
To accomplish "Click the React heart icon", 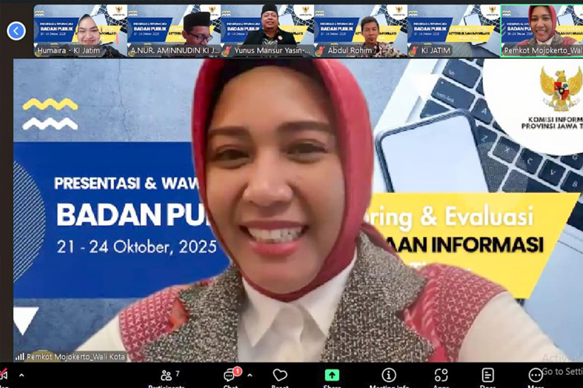I will pos(280,376).
